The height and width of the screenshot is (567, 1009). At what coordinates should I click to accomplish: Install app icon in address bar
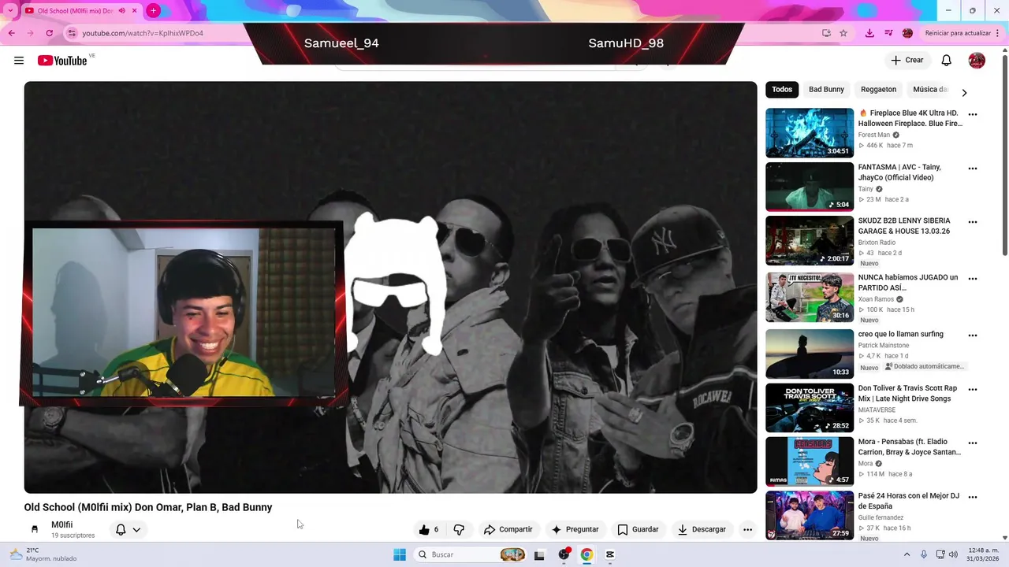coord(826,33)
